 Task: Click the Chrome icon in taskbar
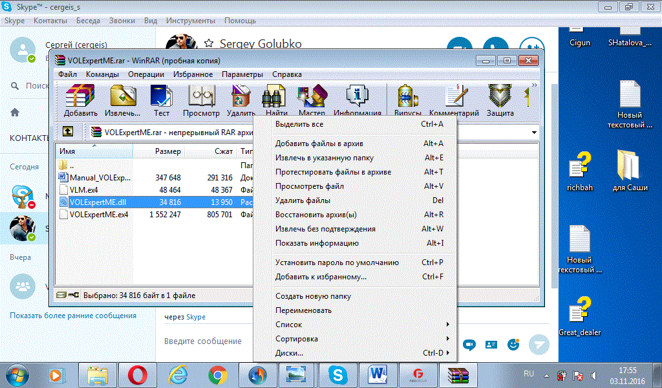tap(218, 375)
